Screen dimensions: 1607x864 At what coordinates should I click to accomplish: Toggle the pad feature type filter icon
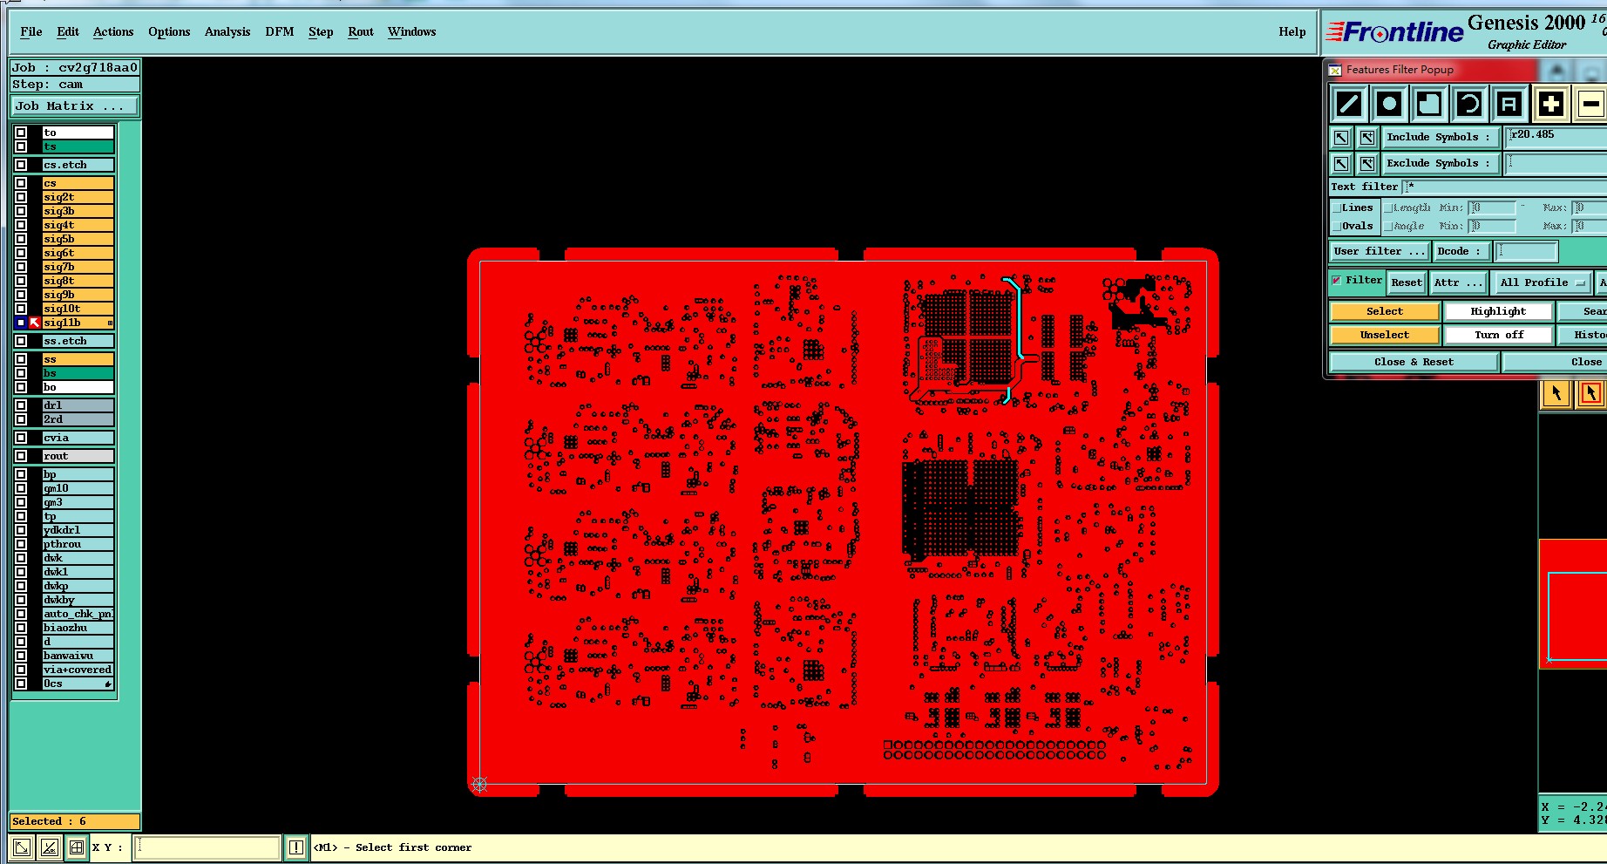(1389, 105)
